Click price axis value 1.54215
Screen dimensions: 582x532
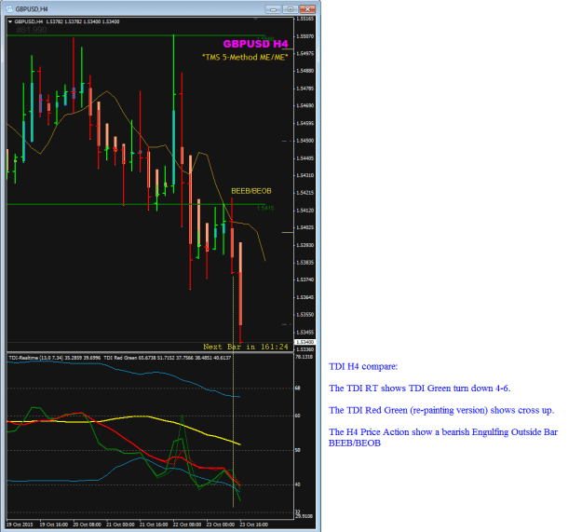click(305, 193)
